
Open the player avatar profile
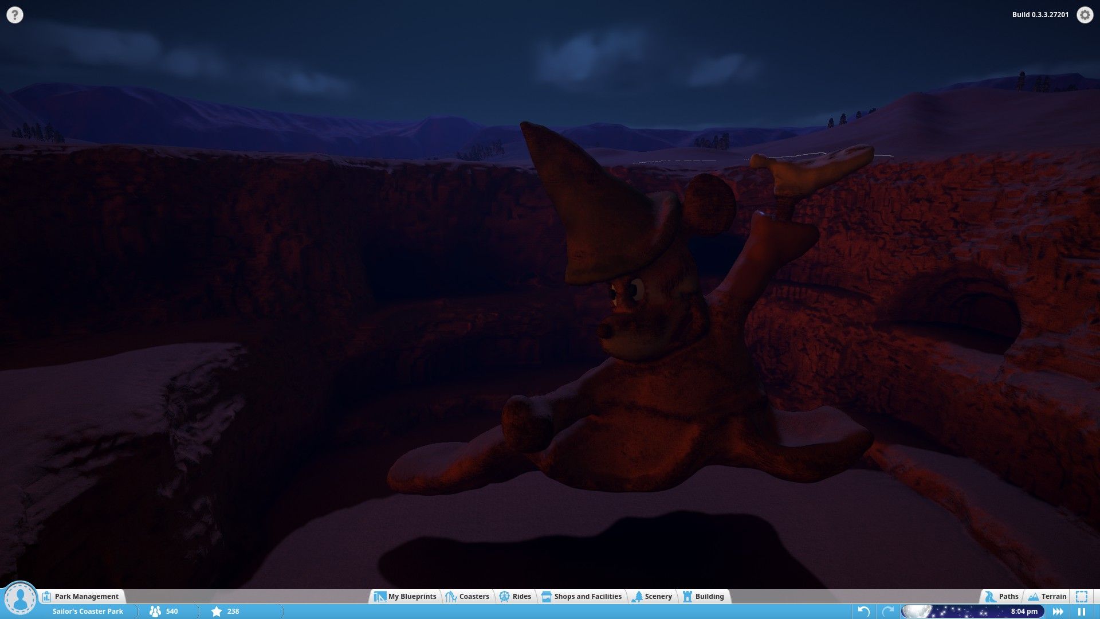[20, 599]
